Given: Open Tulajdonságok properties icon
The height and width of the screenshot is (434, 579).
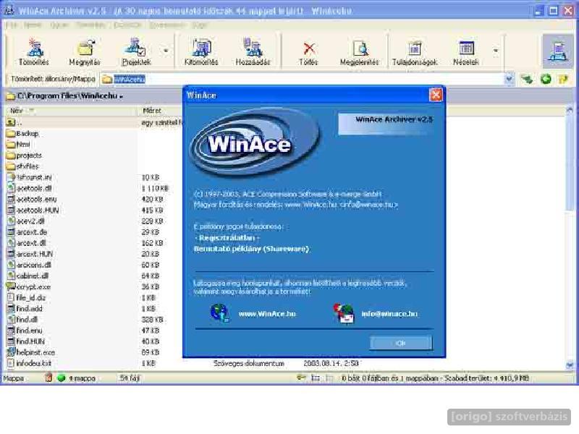Looking at the screenshot, I should 415,51.
